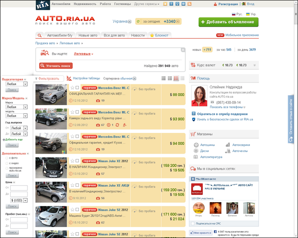Star the $93 900 Mercedes-Benz listing
This screenshot has height=238, width=298.
(72, 112)
